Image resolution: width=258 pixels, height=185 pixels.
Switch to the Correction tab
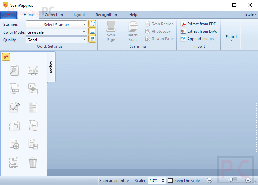point(54,15)
